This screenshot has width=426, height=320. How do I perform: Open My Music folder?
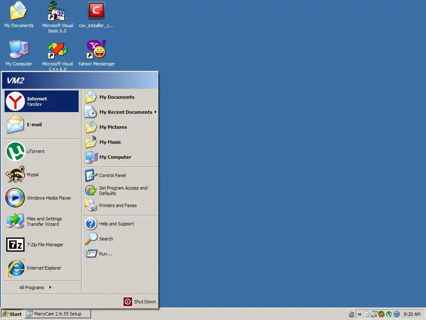click(x=121, y=142)
